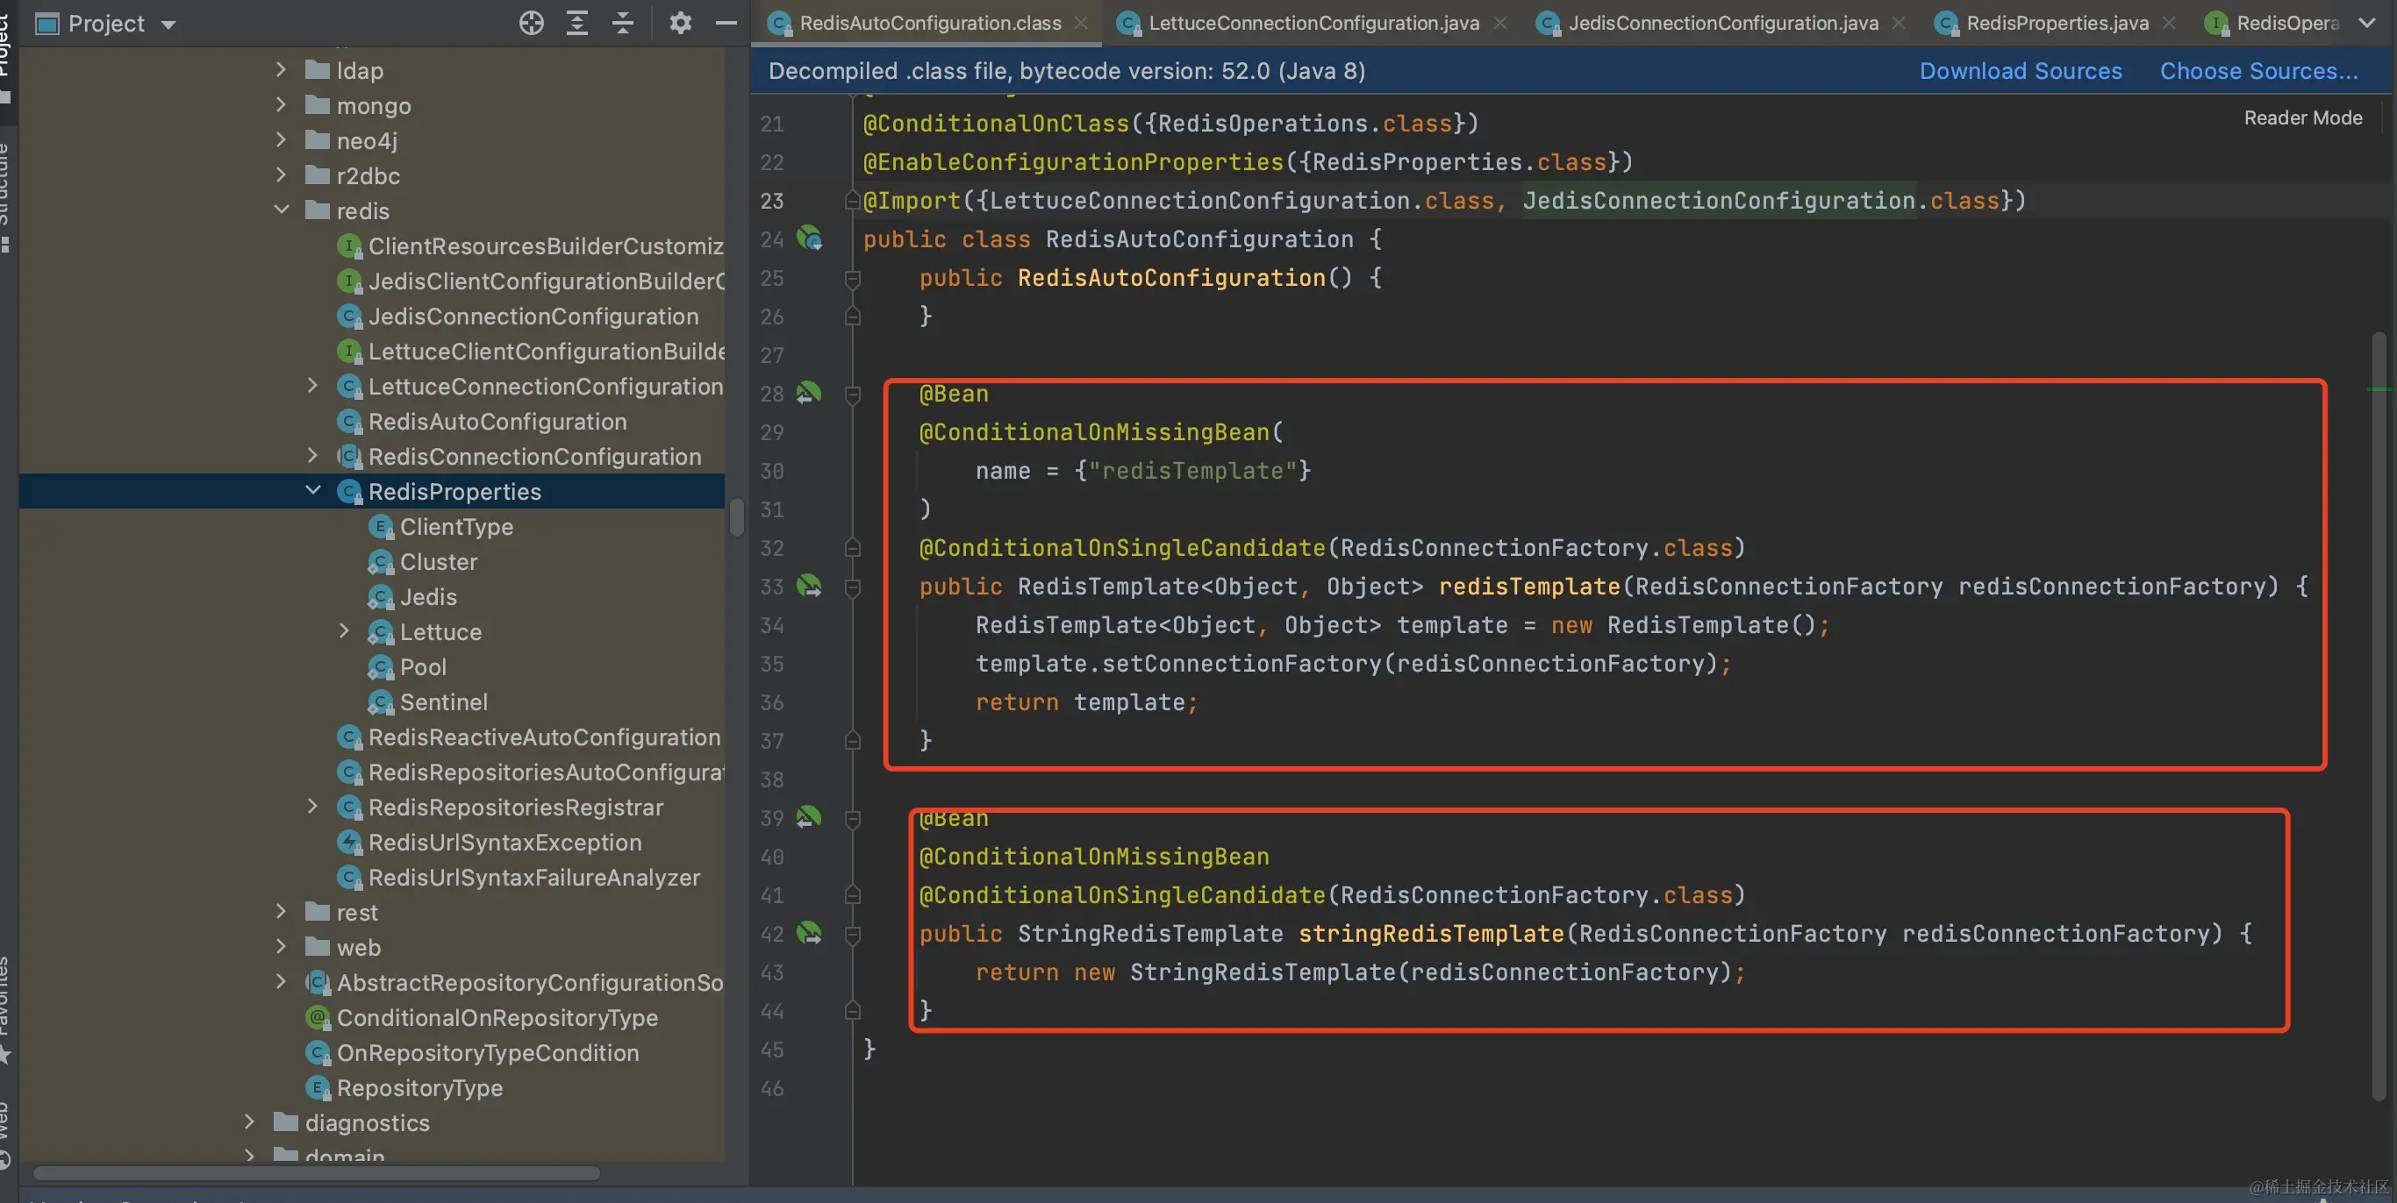Open Project panel settings gear
2397x1203 pixels.
680,24
